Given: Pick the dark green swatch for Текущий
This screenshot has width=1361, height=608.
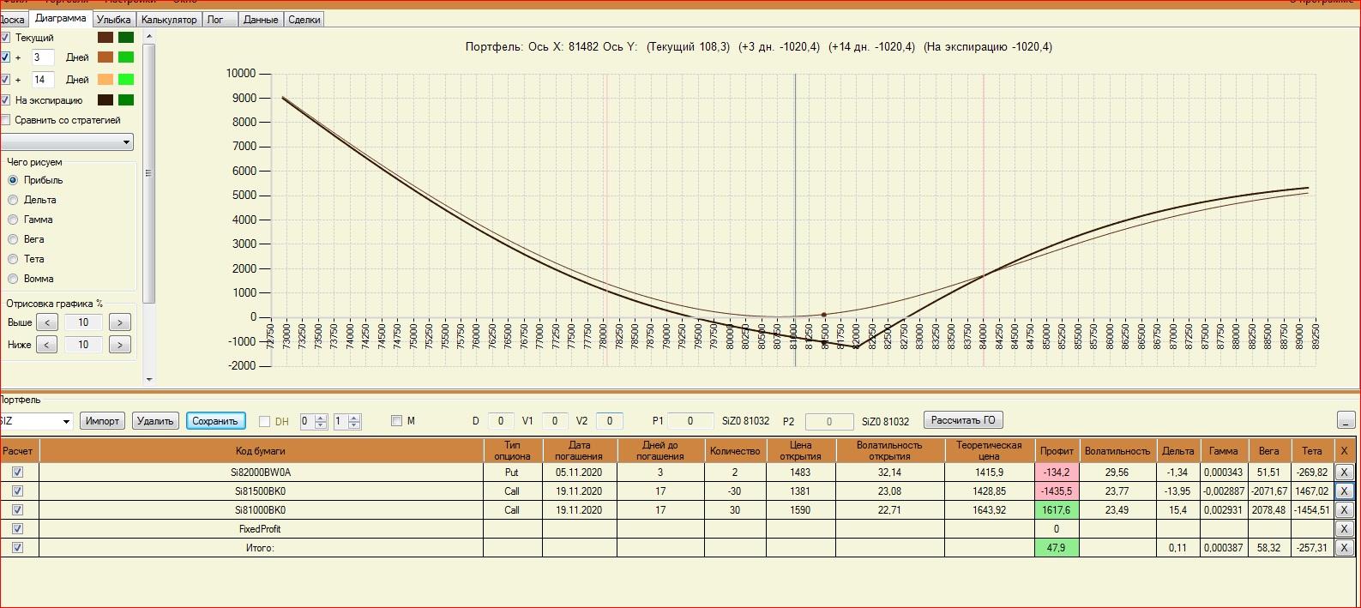Looking at the screenshot, I should pyautogui.click(x=126, y=38).
